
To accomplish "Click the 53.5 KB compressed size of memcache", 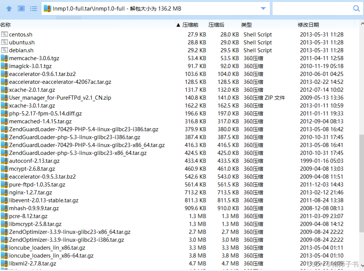I will point(229,58).
